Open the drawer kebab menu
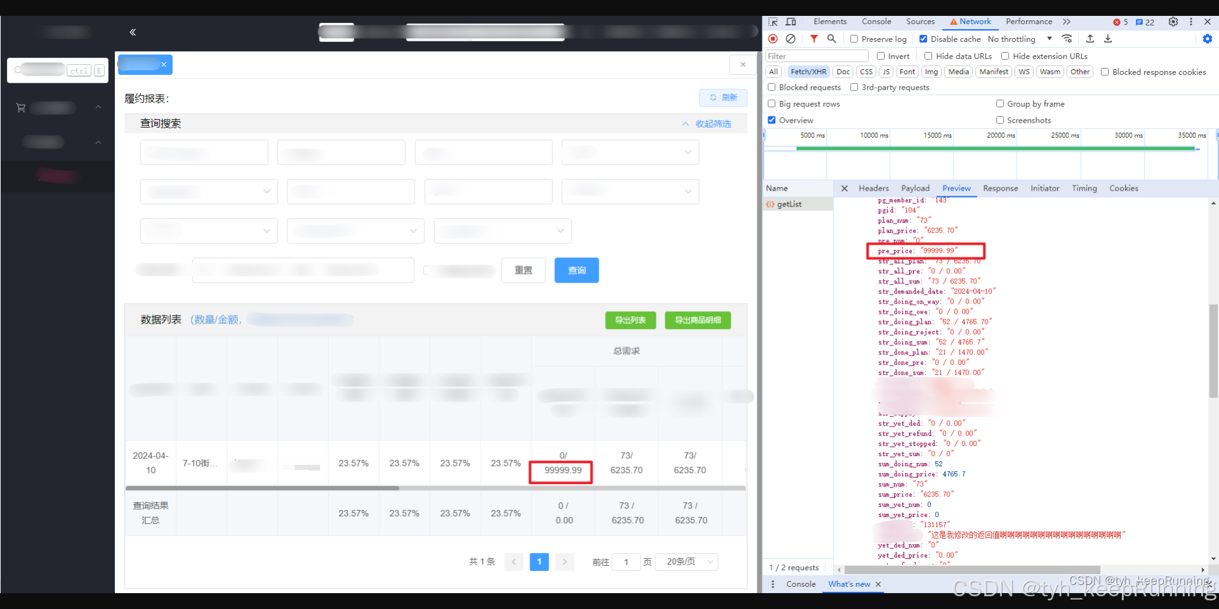 point(773,584)
